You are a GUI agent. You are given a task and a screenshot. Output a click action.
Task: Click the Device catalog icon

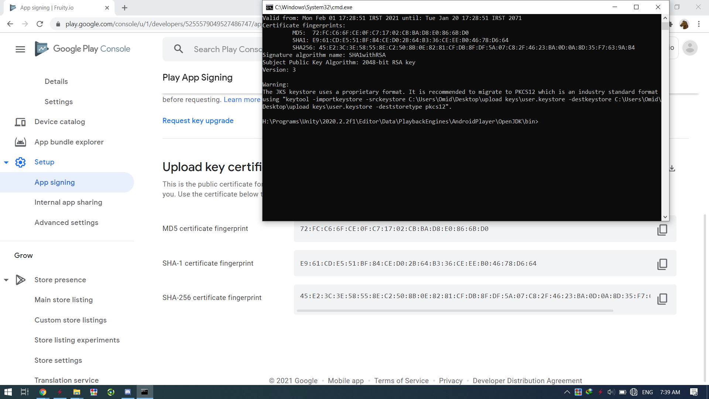click(x=20, y=122)
